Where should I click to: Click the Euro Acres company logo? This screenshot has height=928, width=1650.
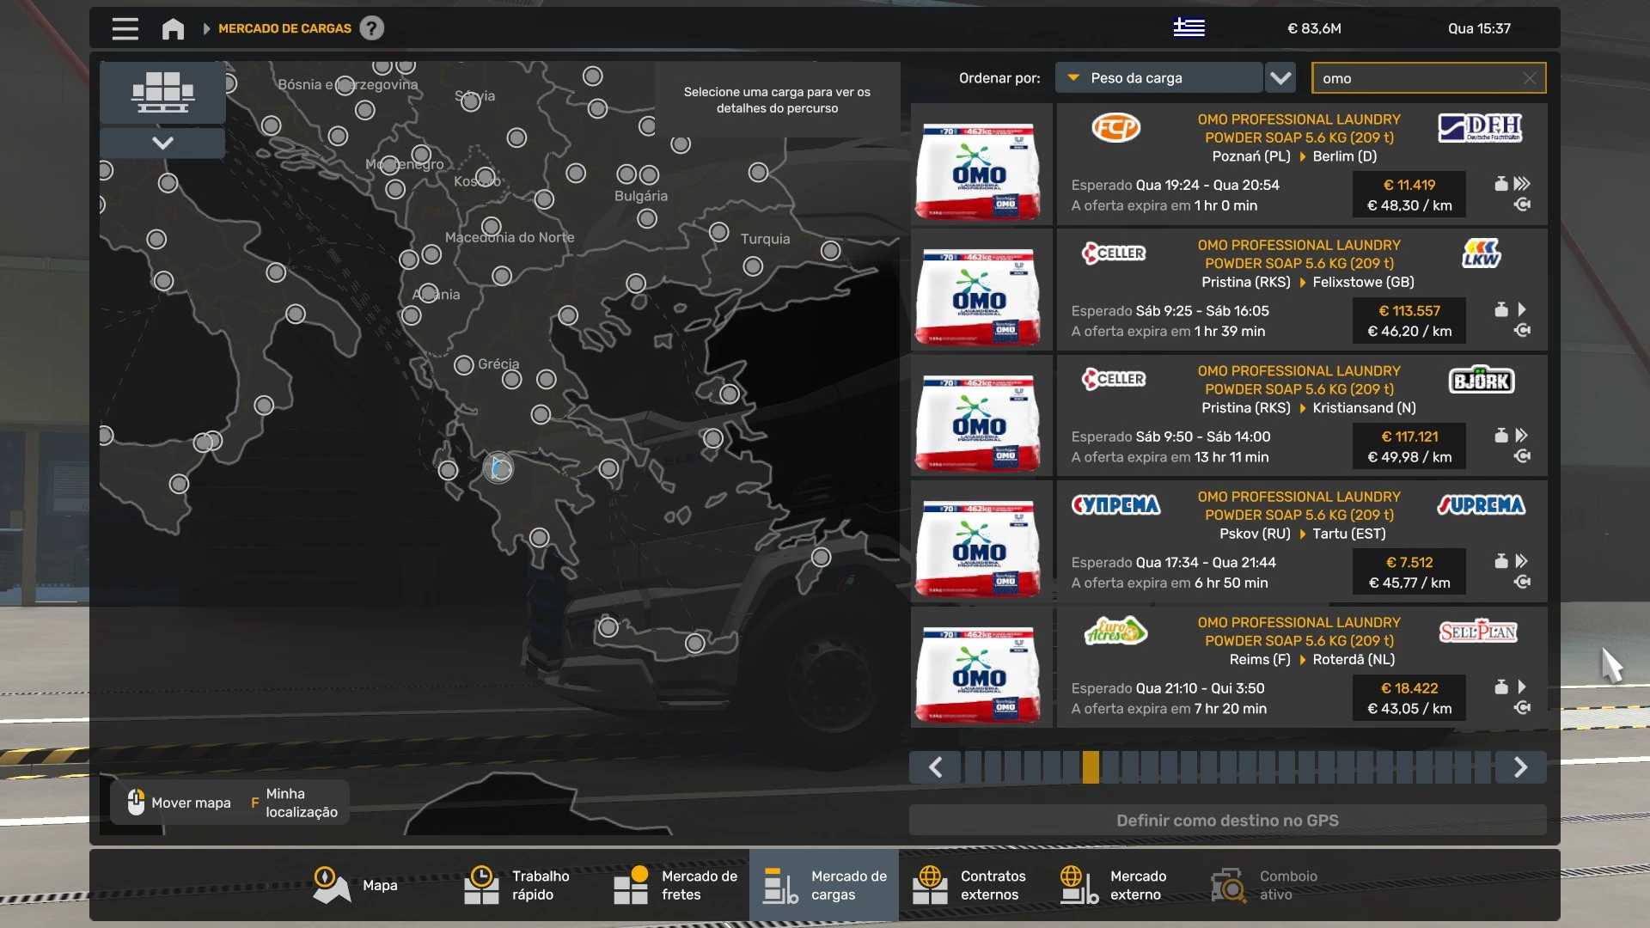(x=1115, y=631)
